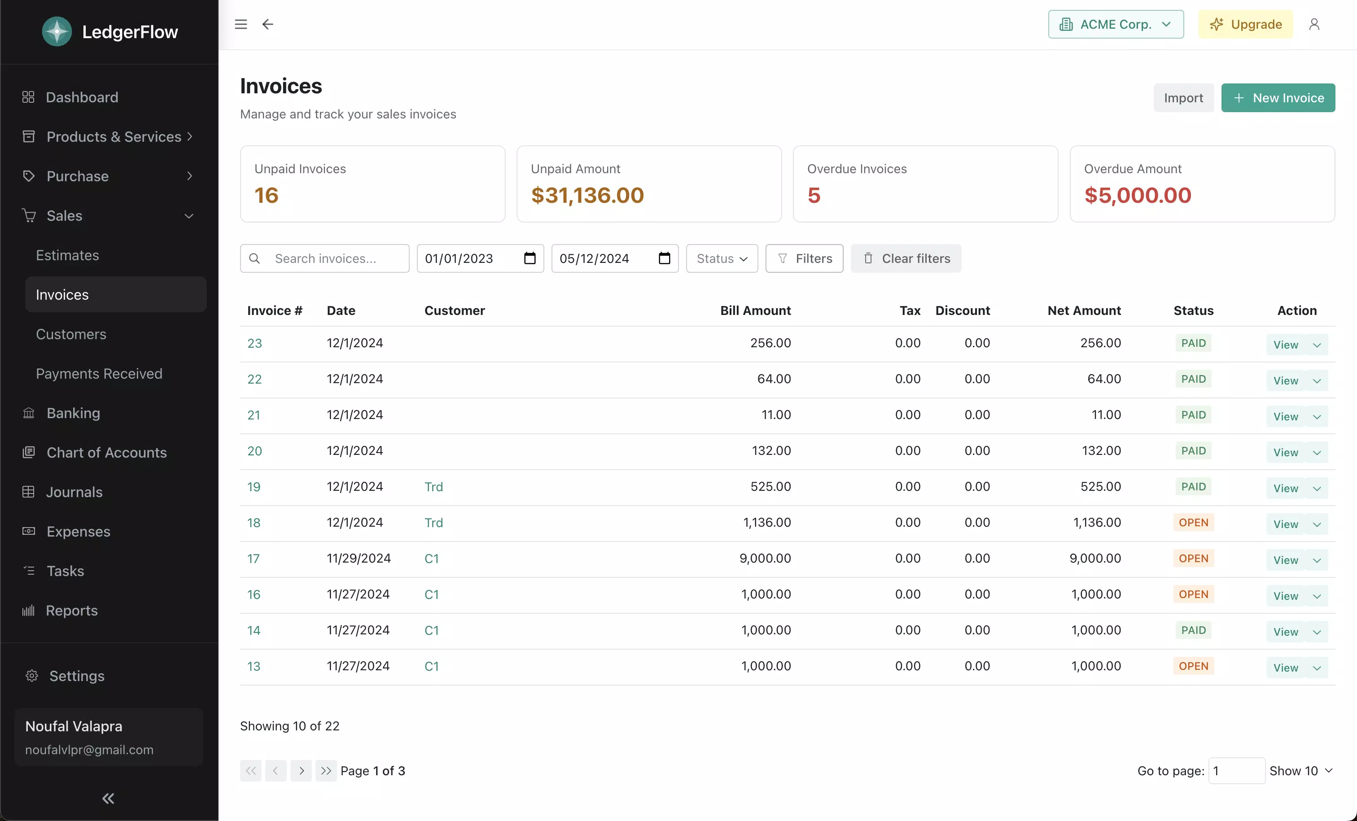Screen dimensions: 1357x821
Task: Open action dropdown arrow for invoice 17
Action: point(1317,560)
